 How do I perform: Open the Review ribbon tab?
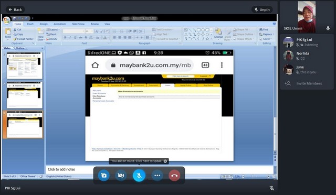pyautogui.click(x=94, y=24)
